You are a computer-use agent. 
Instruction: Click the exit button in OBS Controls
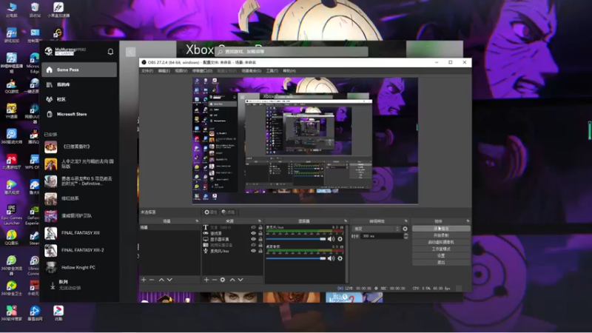point(441,262)
